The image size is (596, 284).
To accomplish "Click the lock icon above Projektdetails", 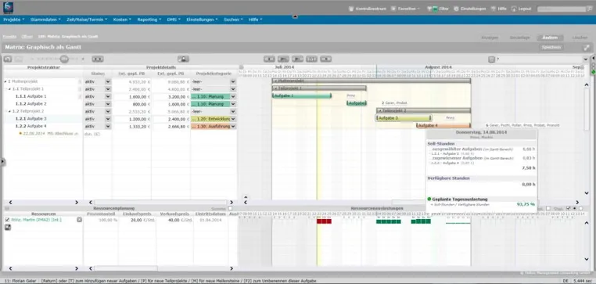I will click(183, 59).
